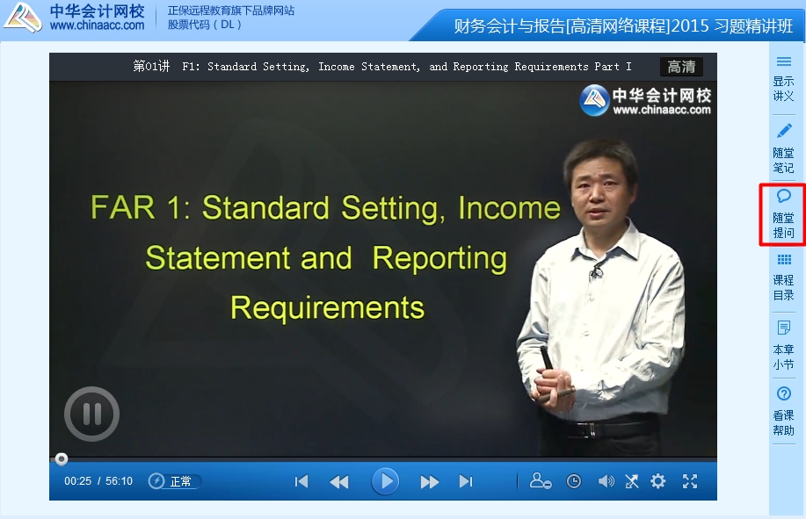Click the crossed arrows shrink icon
This screenshot has height=519, width=806.
point(632,481)
